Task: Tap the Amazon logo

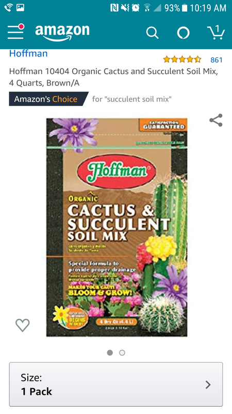Action: 62,33
